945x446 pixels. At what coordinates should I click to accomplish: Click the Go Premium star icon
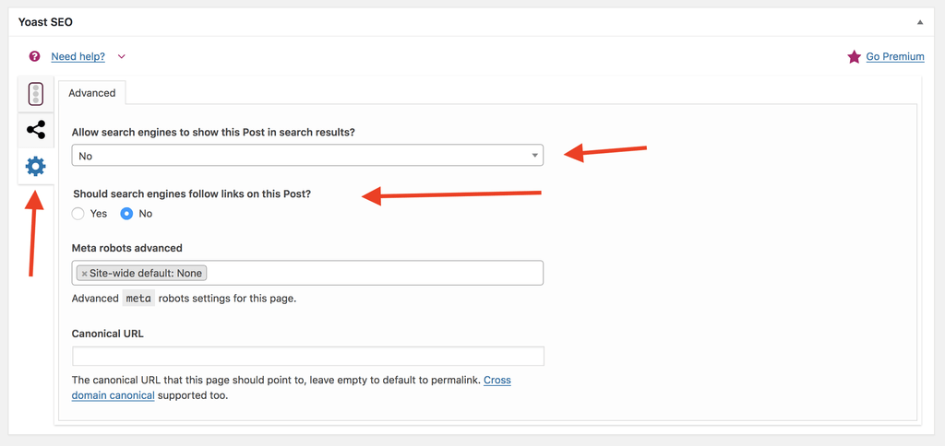click(854, 56)
